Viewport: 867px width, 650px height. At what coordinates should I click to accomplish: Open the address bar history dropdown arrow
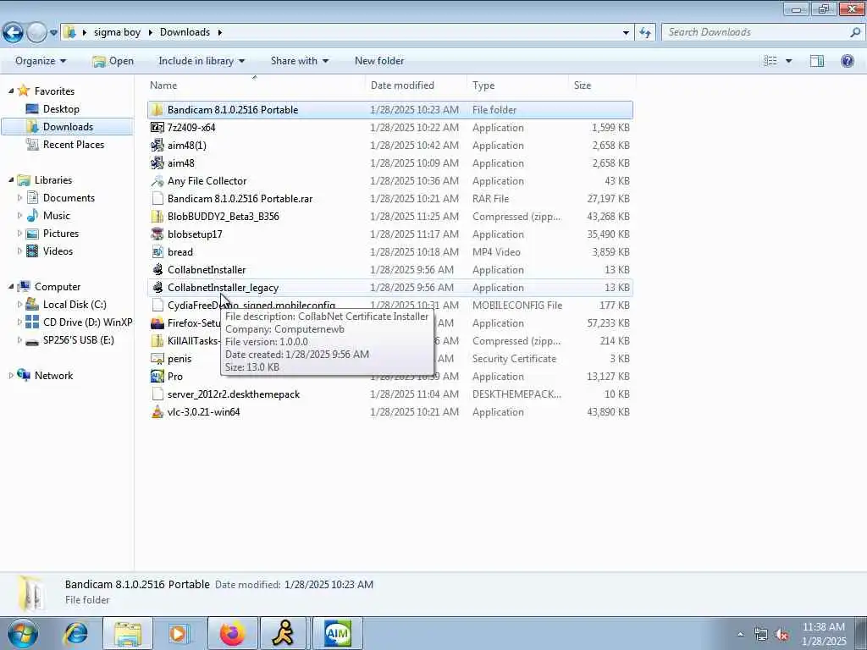pos(626,33)
